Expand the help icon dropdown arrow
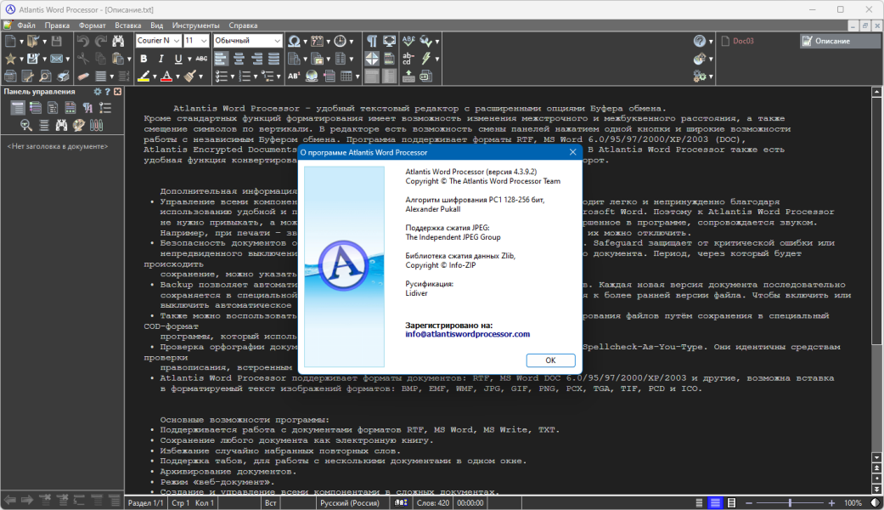Image resolution: width=884 pixels, height=510 pixels. (x=711, y=41)
